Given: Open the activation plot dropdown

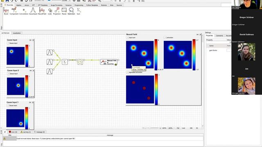Looking at the screenshot, I should tap(165, 38).
